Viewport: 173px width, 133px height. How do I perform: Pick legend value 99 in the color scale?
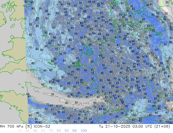pos(74,131)
